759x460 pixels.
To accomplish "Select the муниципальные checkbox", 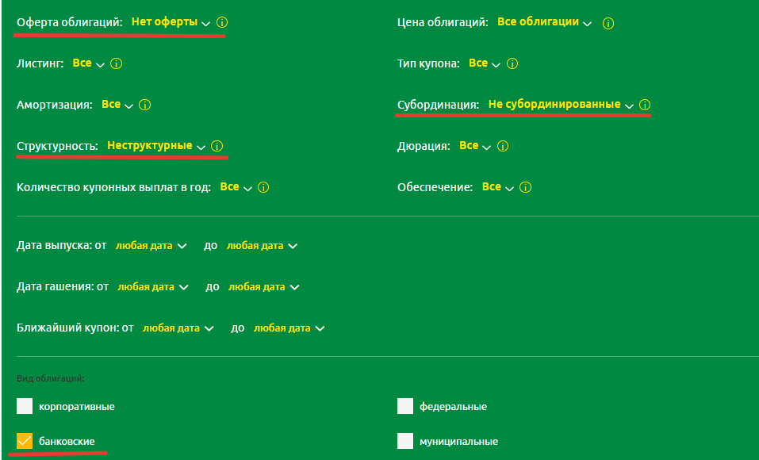I will tap(405, 441).
